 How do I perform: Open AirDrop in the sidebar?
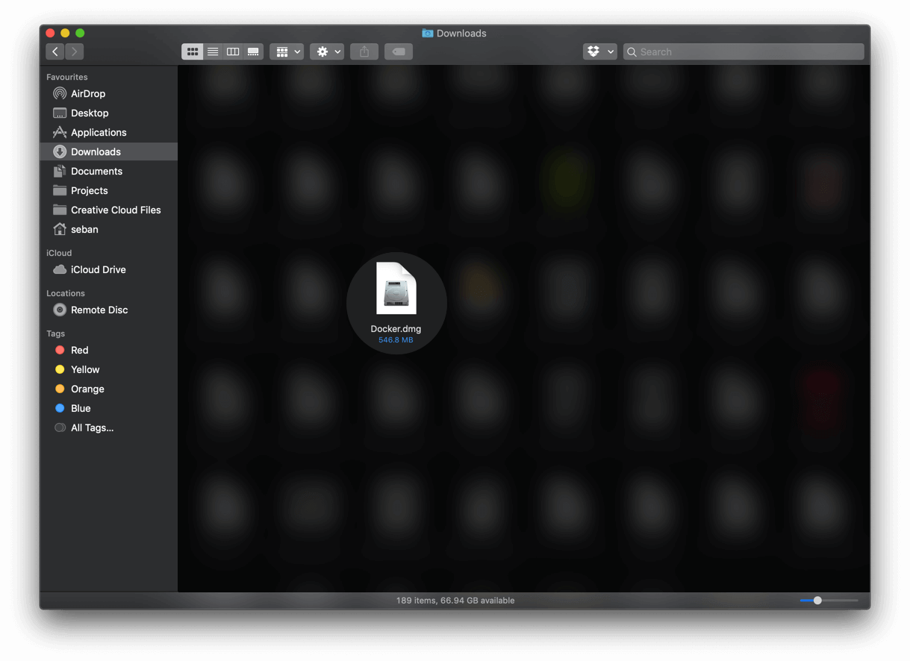pyautogui.click(x=108, y=93)
